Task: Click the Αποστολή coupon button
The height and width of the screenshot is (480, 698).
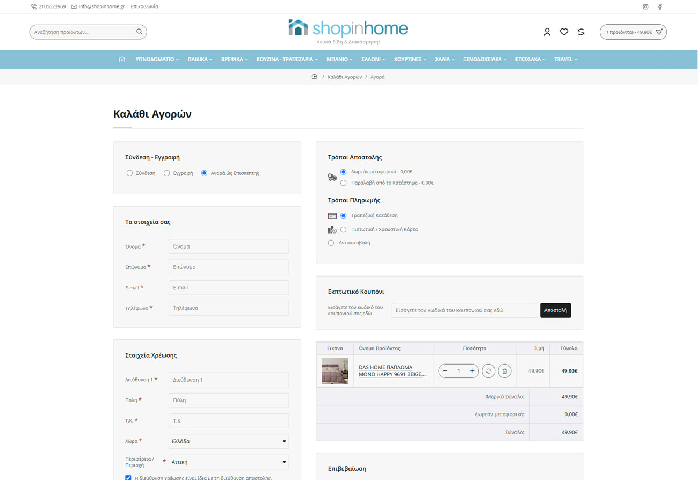Action: 555,310
